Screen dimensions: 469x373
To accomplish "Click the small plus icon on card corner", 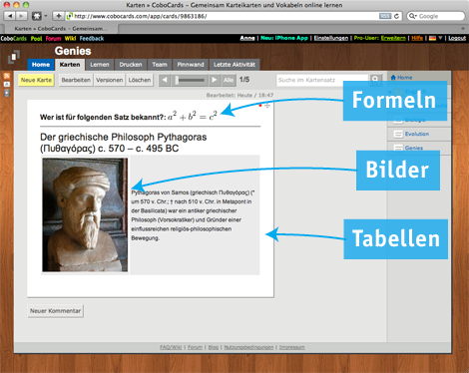I will coord(267,106).
